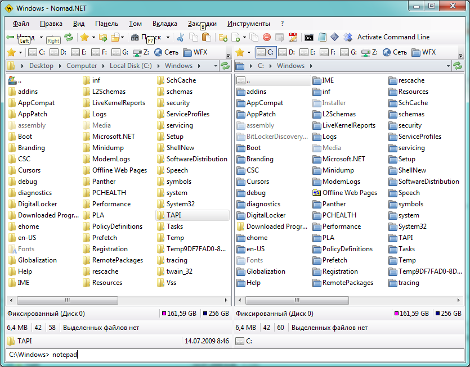
Task: Open the Вид menu
Action: [79, 24]
